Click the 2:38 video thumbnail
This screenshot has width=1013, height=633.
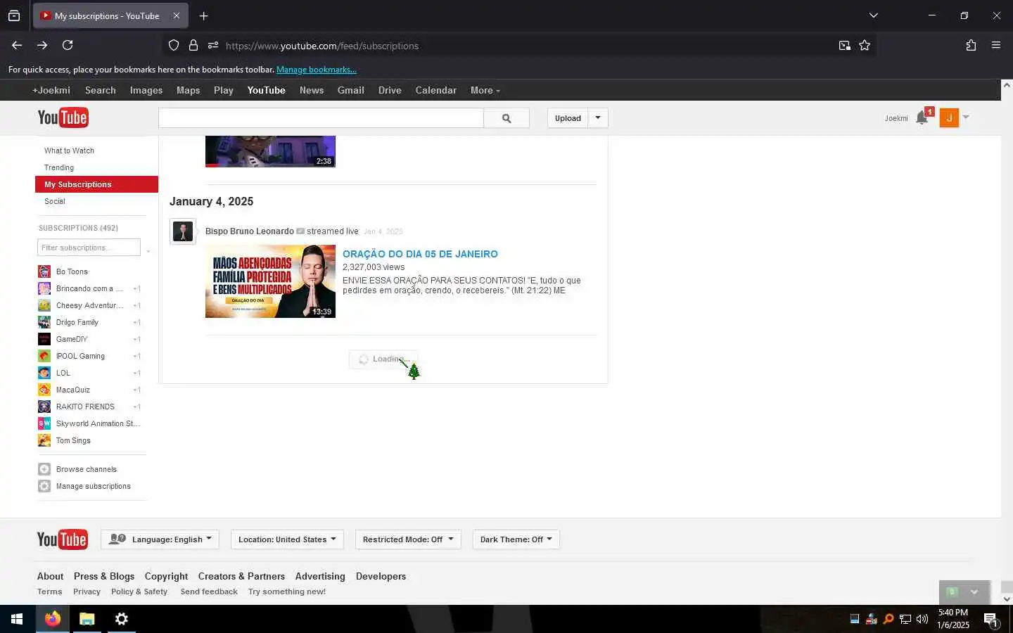pyautogui.click(x=270, y=152)
